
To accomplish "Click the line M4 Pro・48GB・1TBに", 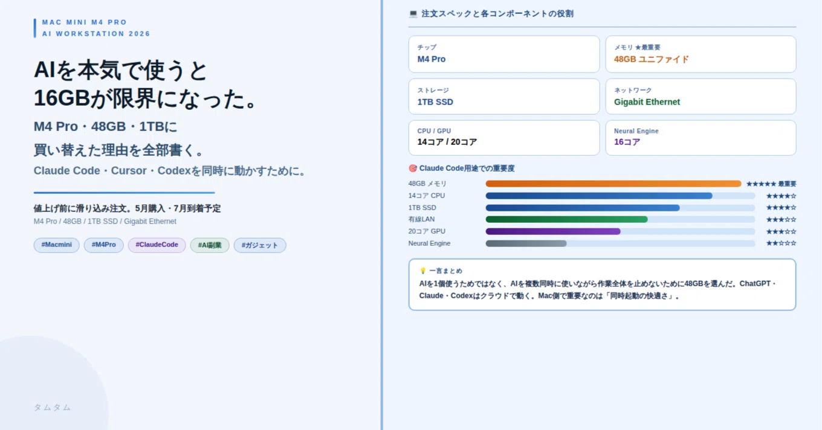I will tap(105, 127).
